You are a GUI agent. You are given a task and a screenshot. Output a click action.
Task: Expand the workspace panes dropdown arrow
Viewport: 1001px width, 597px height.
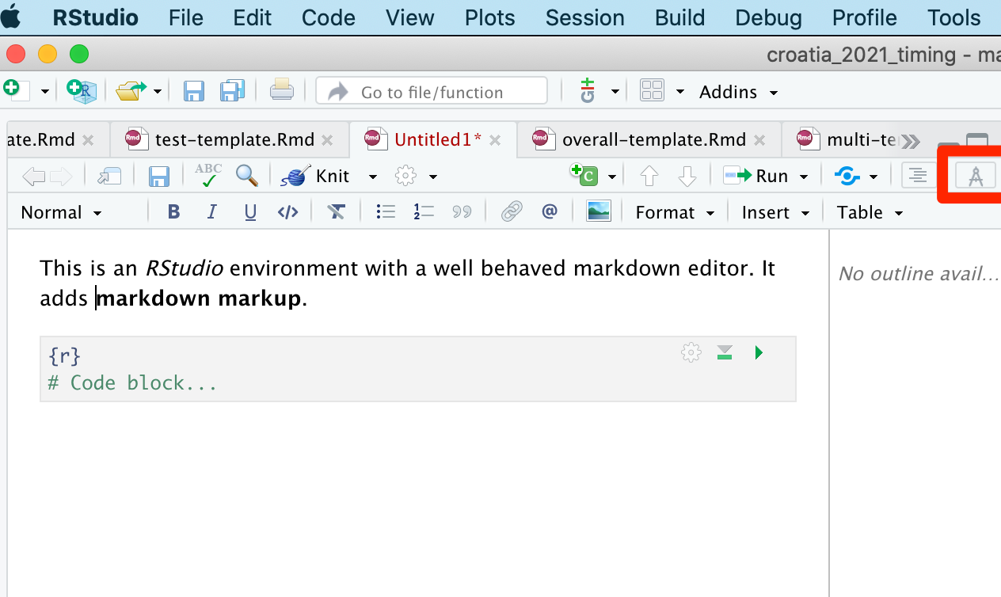point(679,92)
